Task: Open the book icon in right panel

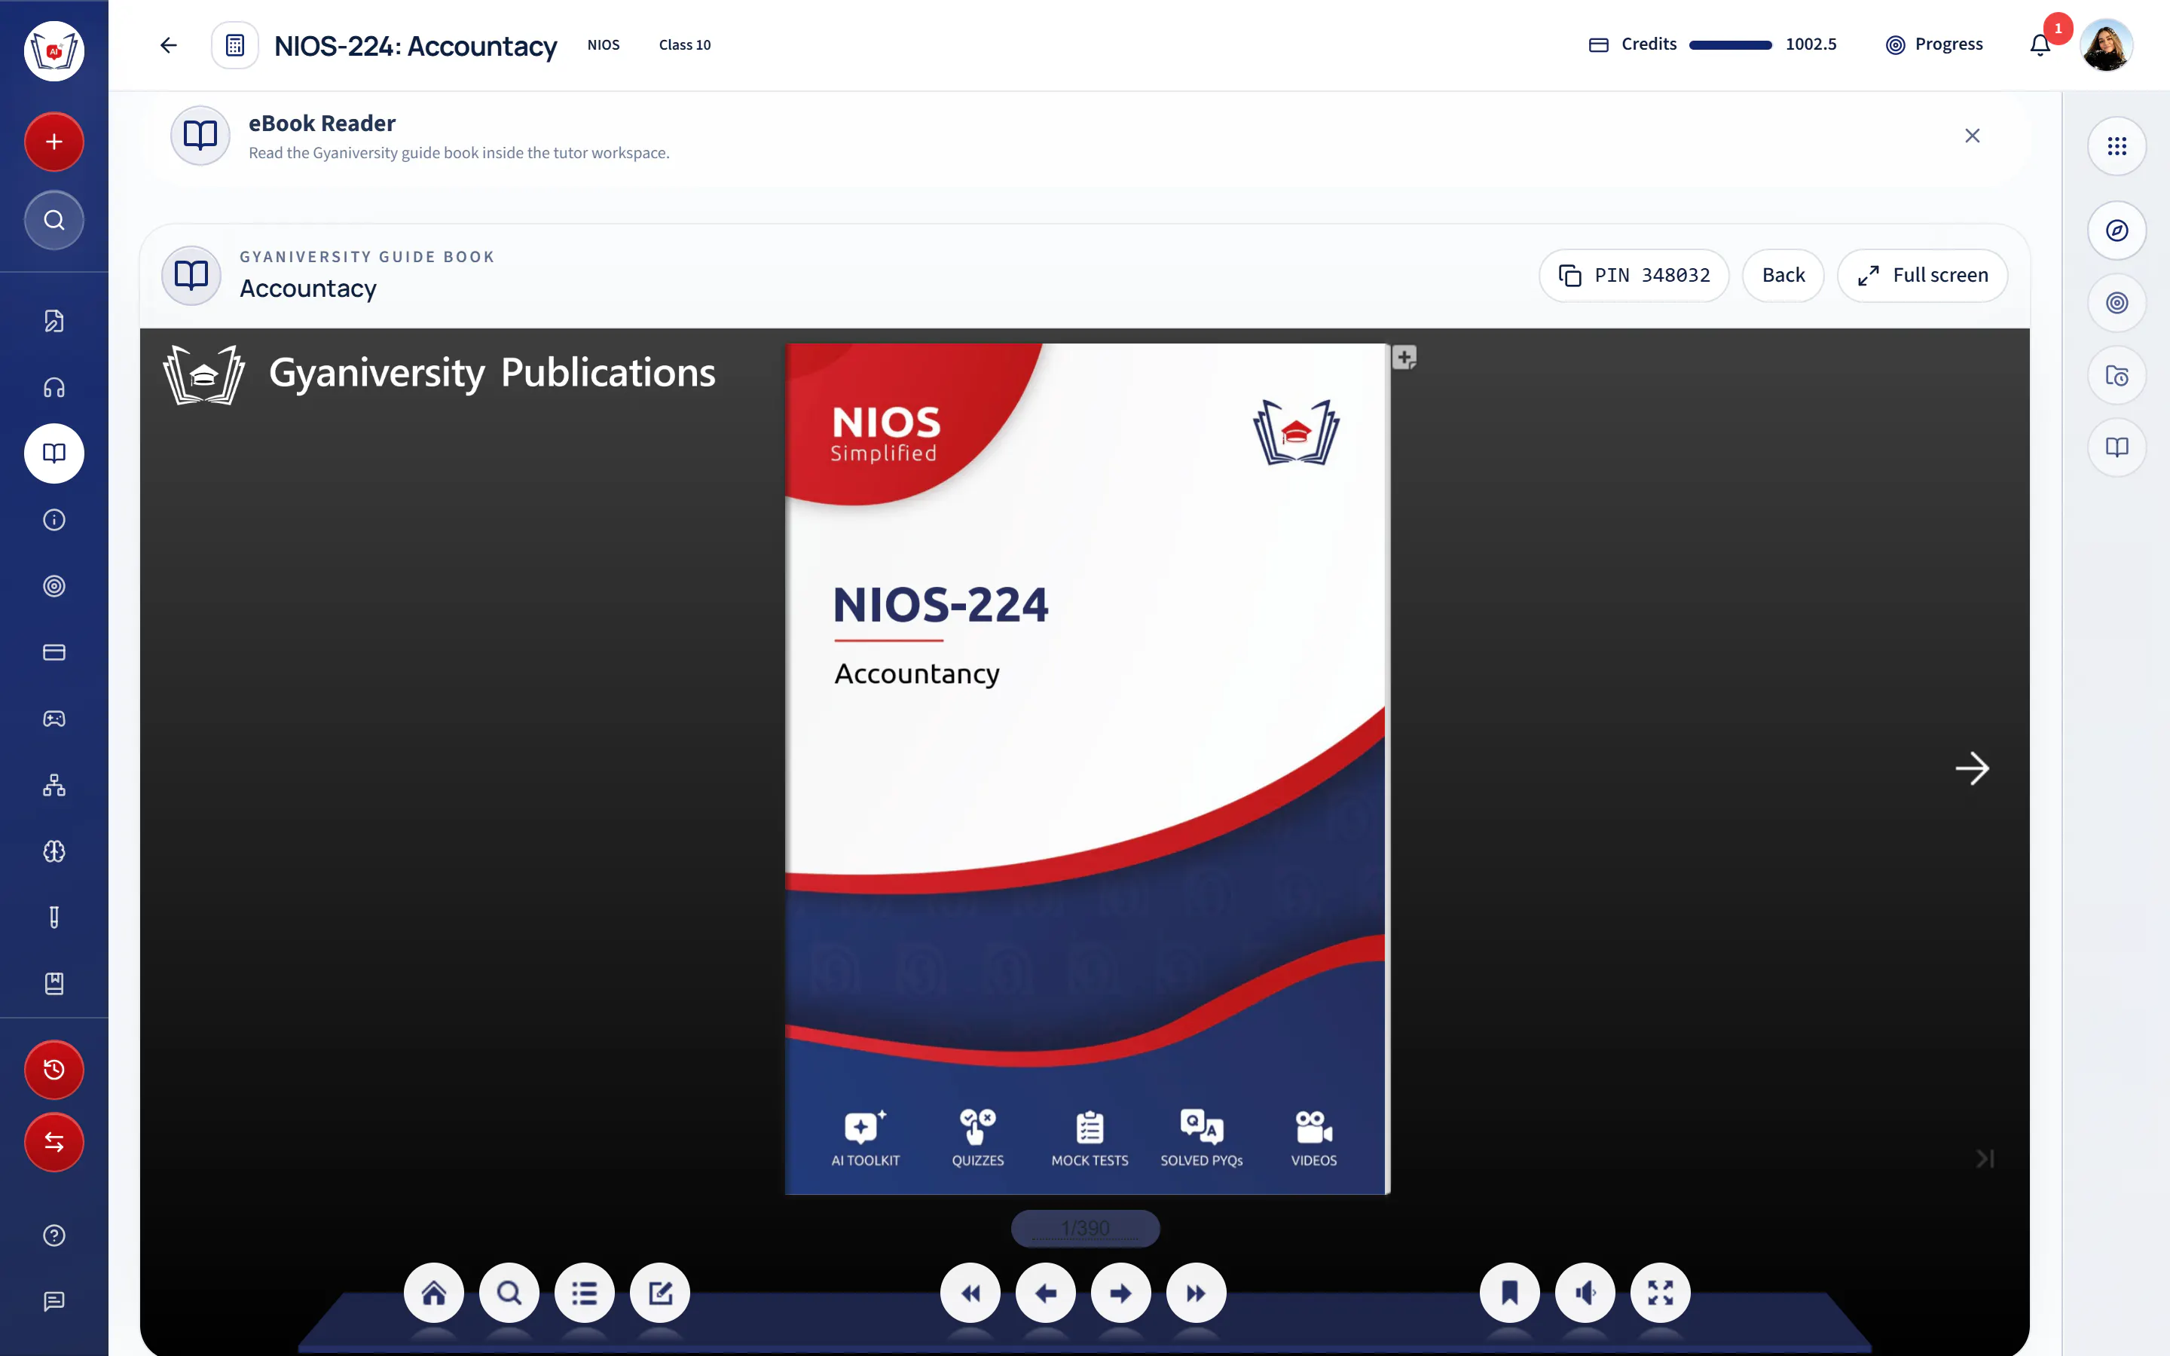Action: [x=2117, y=447]
